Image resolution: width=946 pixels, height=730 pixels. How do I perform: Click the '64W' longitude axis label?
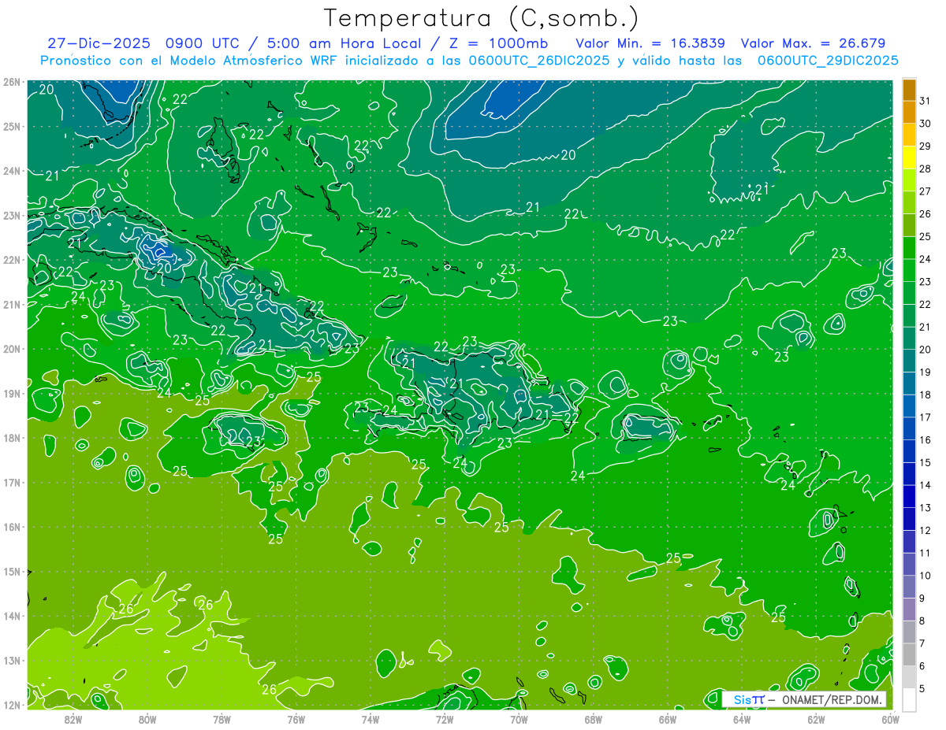(x=742, y=718)
